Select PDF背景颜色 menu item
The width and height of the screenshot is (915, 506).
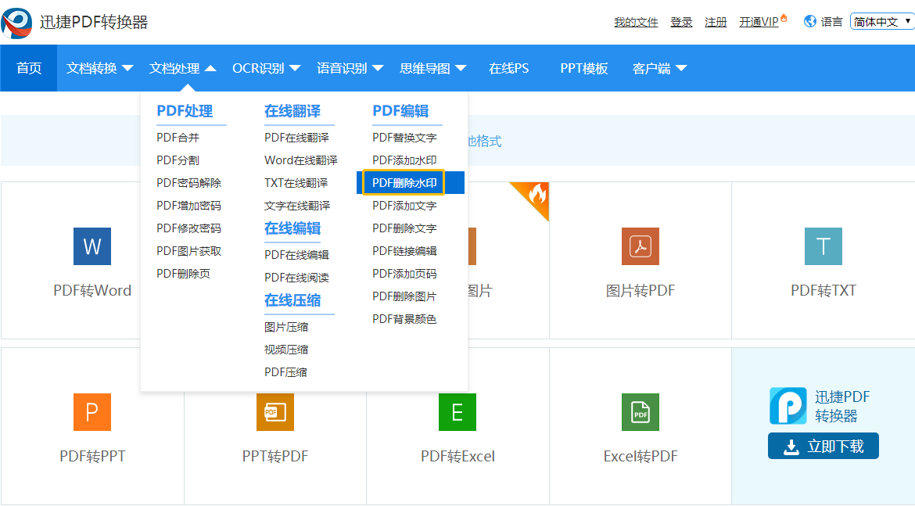[x=404, y=319]
